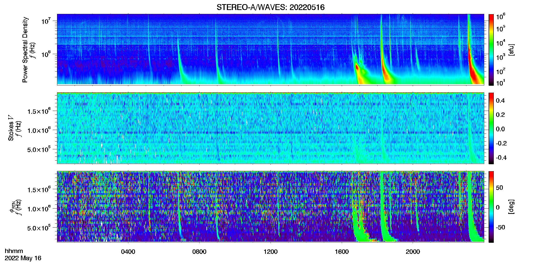Select the hhmm time format label
This screenshot has height=278, width=541.
pyautogui.click(x=14, y=251)
